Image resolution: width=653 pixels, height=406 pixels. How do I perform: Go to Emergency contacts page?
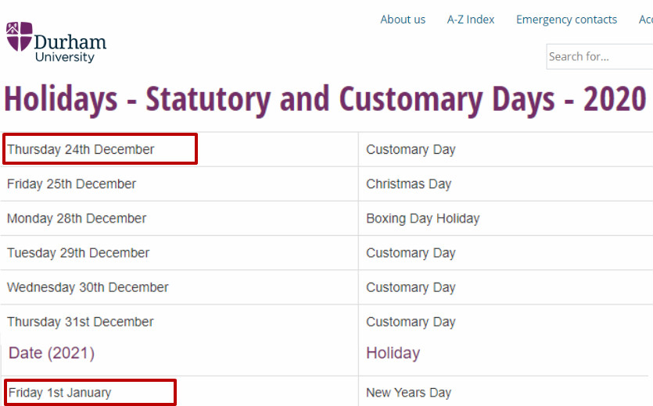coord(566,20)
